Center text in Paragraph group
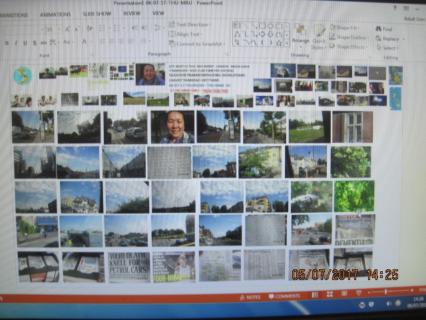This screenshot has width=426, height=320. coord(112,41)
